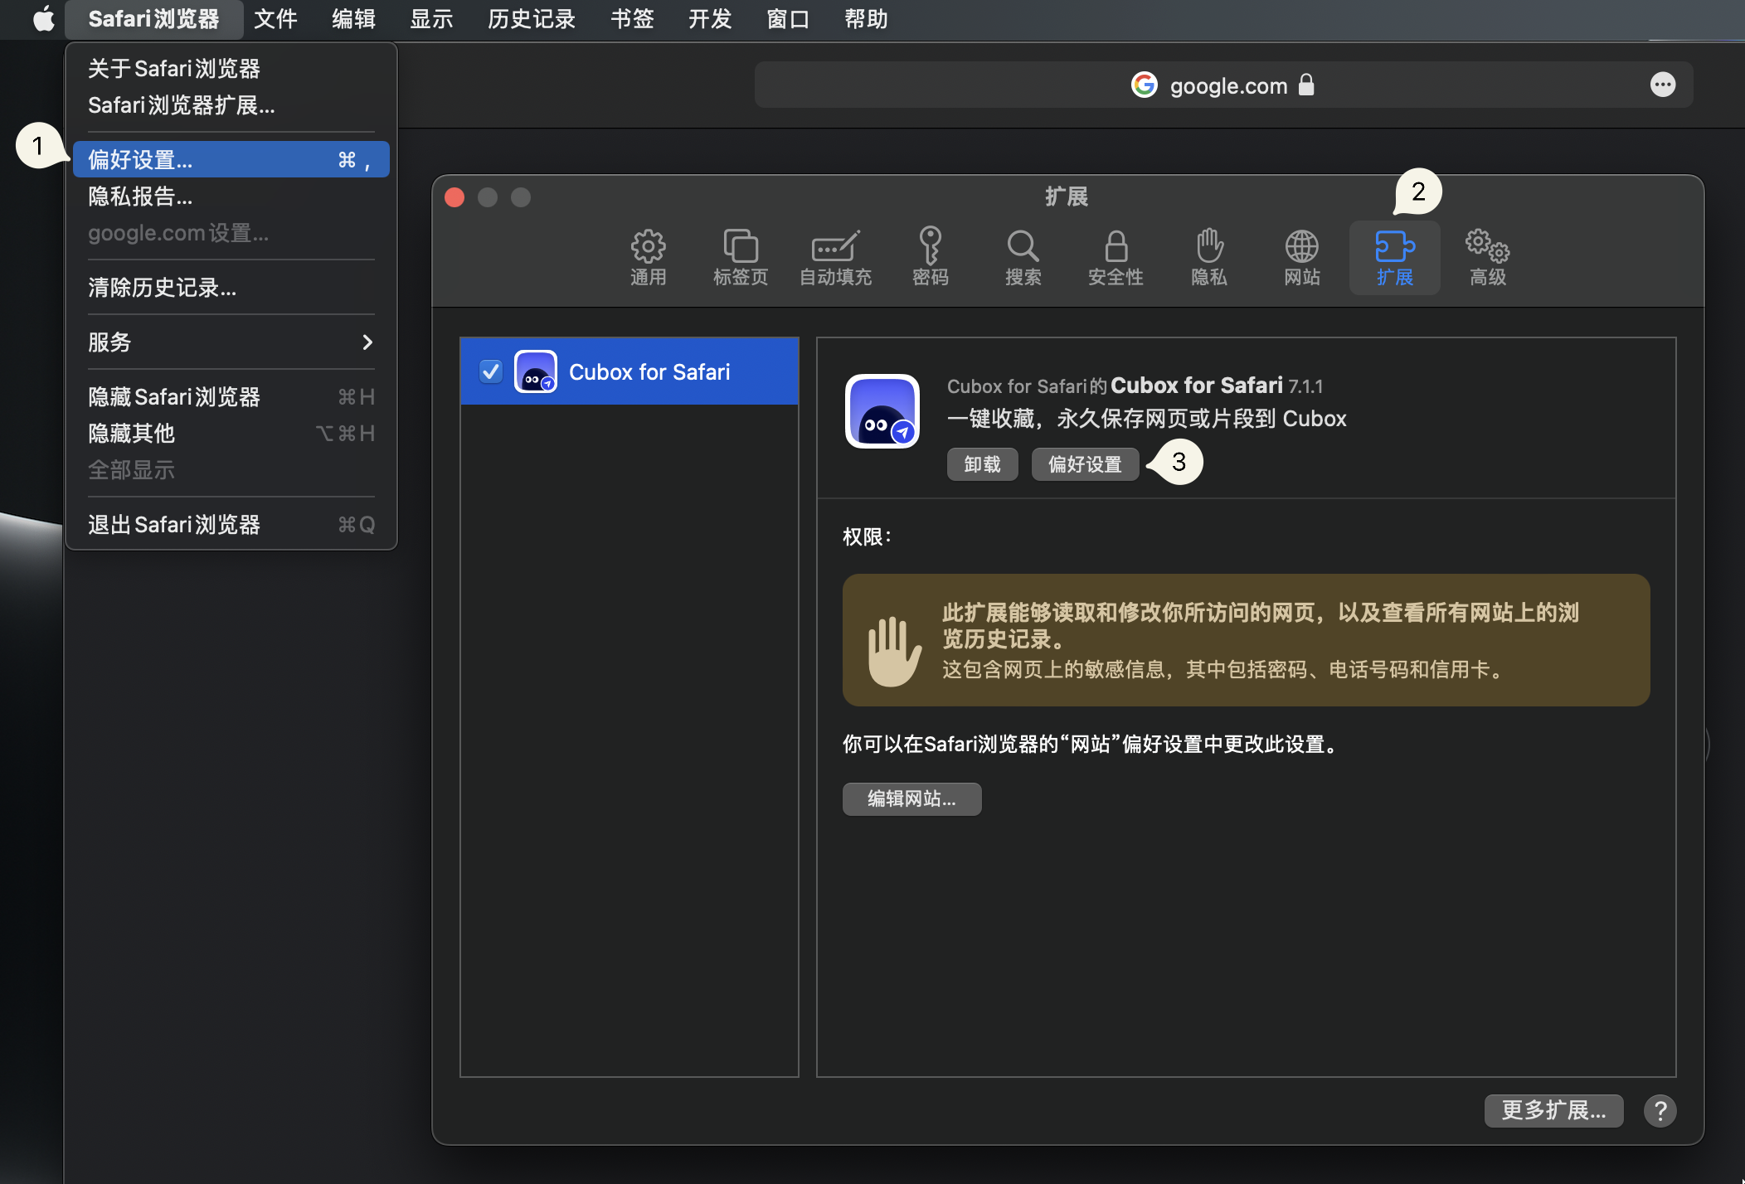
Task: Choose Hide Others (隐藏其他) menu item
Action: point(231,434)
